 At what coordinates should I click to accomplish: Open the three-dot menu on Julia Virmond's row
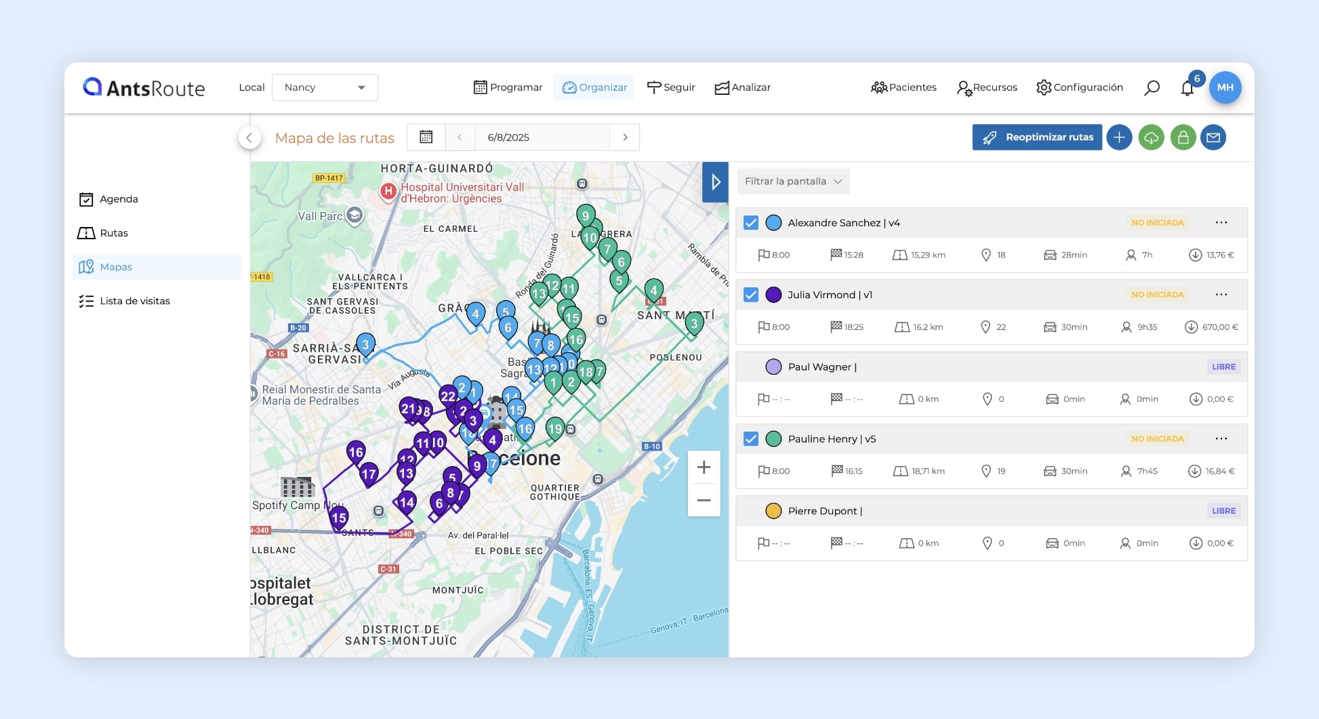pos(1222,294)
